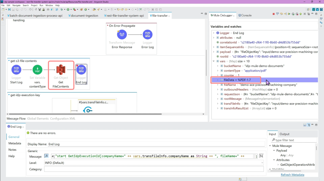Image resolution: width=324 pixels, height=181 pixels.
Task: Click the type filter text search box
Action: coord(294,140)
